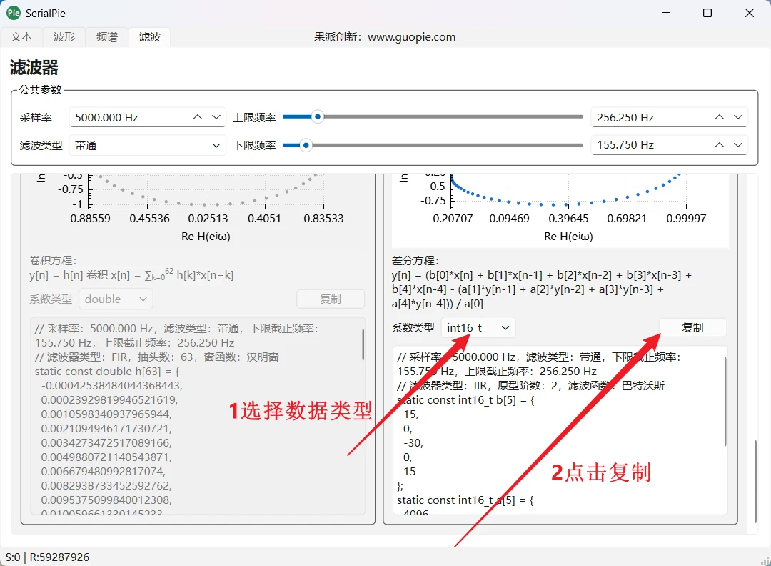This screenshot has height=566, width=771.
Task: Click the FIR coefficient code box
Action: pyautogui.click(x=198, y=417)
